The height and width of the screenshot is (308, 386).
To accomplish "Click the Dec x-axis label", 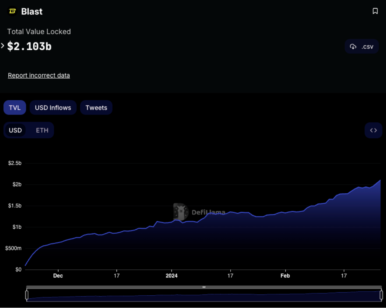I will coord(58,276).
